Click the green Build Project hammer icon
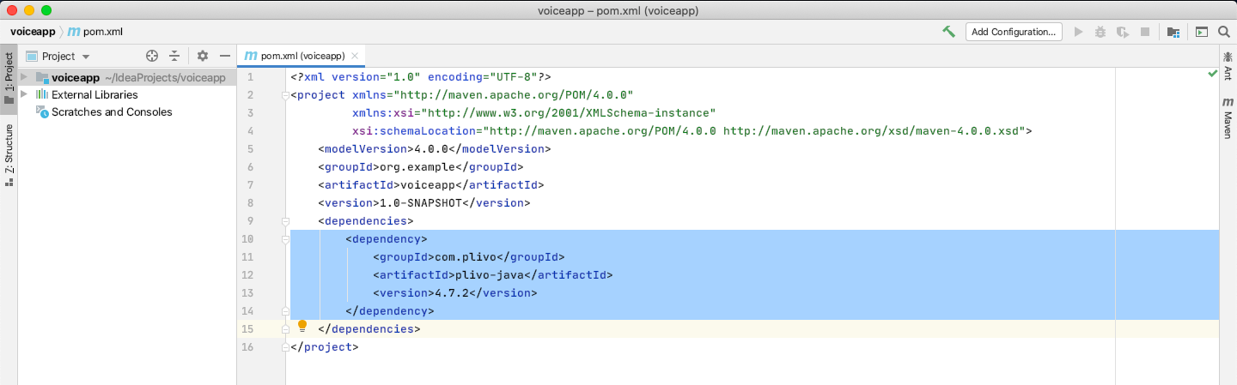This screenshot has width=1237, height=385. pos(948,32)
